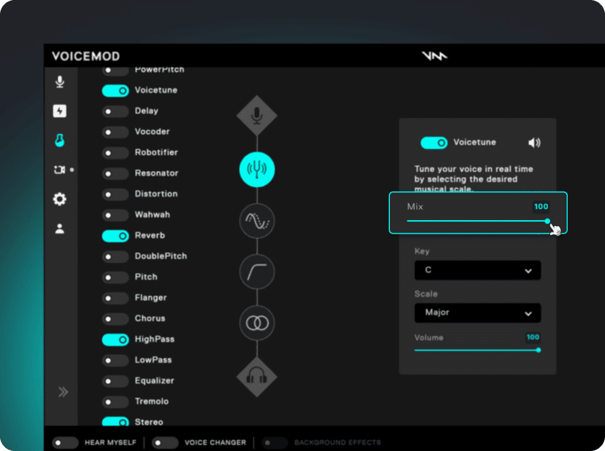Open the soundboard lightning bolt icon

tap(60, 111)
